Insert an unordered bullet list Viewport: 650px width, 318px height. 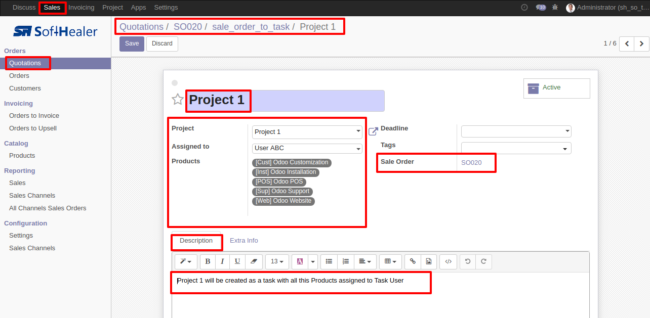coord(329,261)
